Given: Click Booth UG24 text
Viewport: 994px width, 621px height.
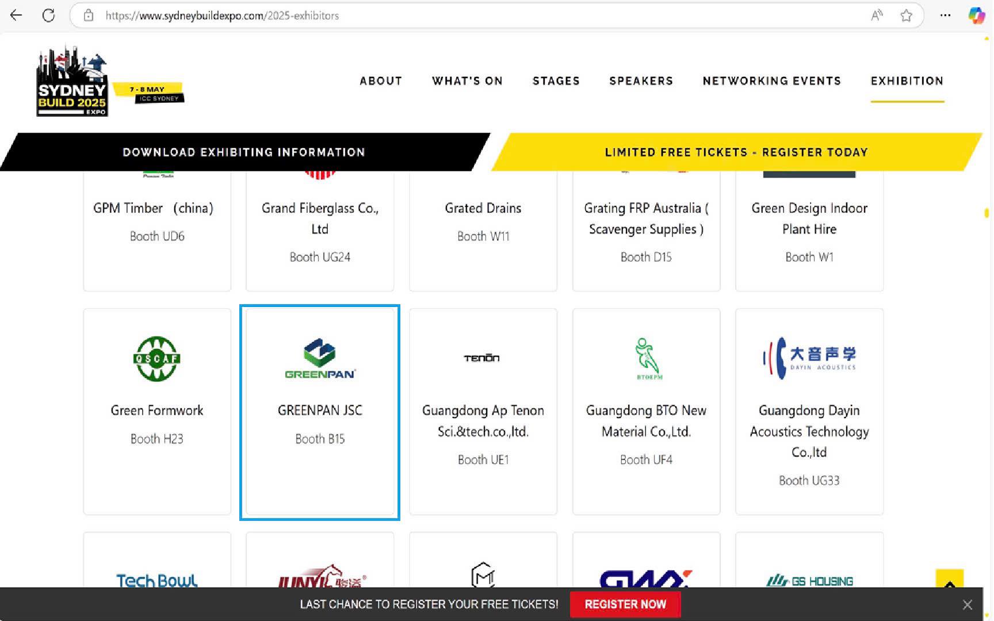Looking at the screenshot, I should [x=320, y=257].
